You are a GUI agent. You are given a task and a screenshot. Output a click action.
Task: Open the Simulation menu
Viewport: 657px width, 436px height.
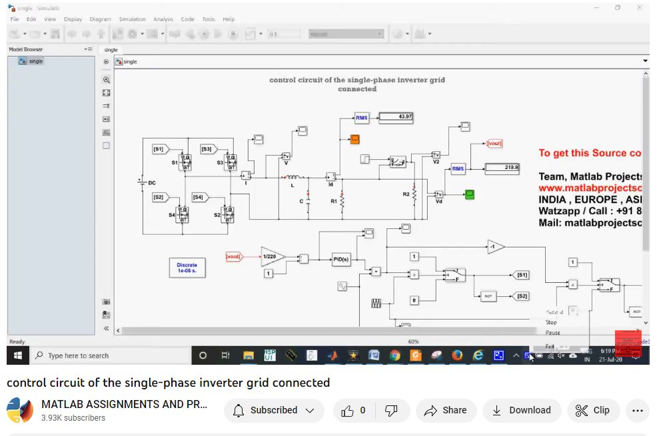132,19
